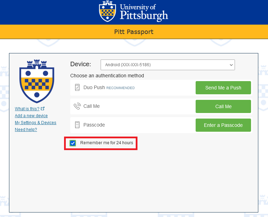
Task: Click the Choose an authentication method text
Action: pos(107,76)
